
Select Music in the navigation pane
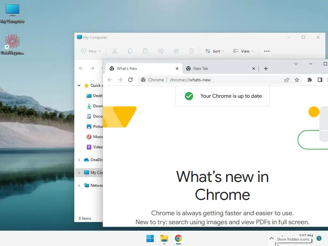(94, 136)
